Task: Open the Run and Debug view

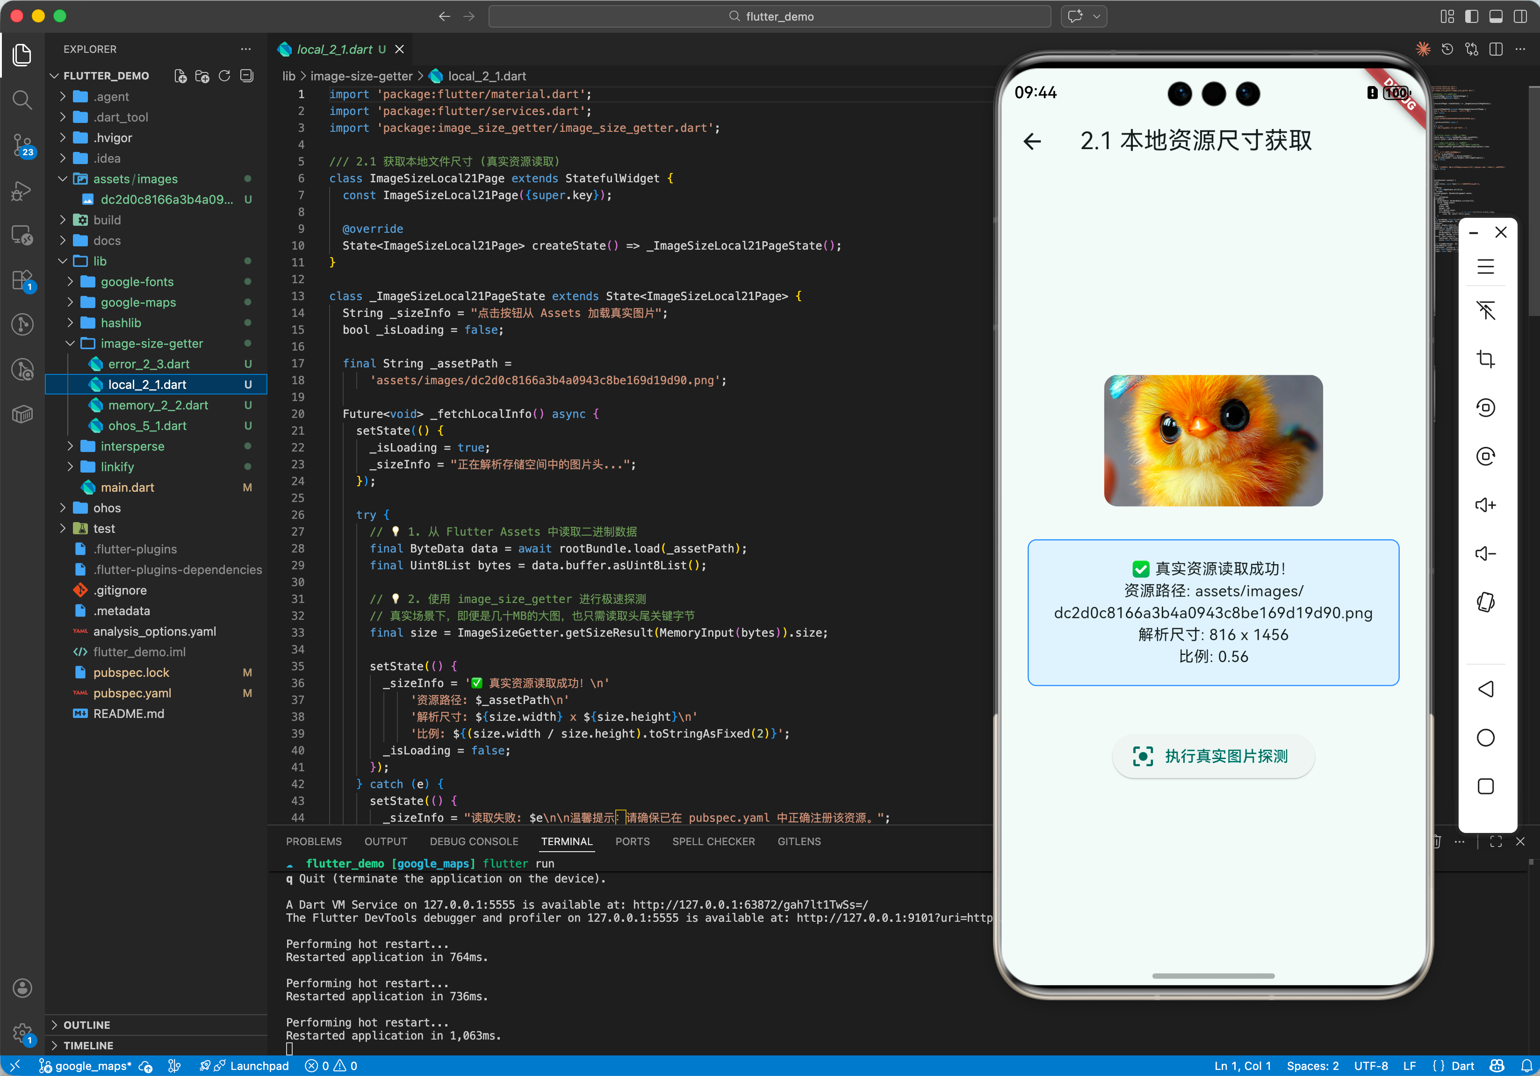Action: coord(22,190)
